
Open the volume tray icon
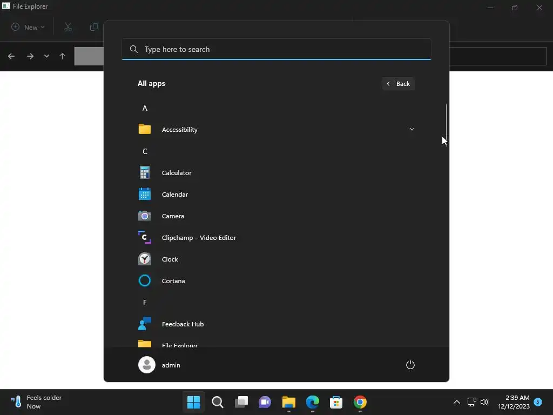click(484, 402)
